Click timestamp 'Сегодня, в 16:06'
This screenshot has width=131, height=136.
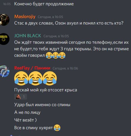tap(65, 68)
